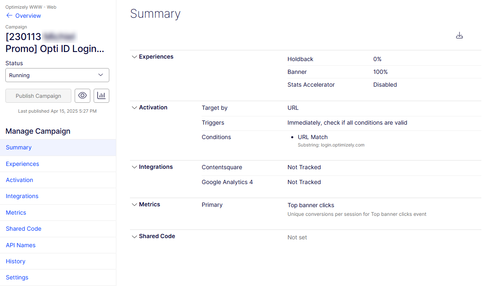The image size is (483, 286).
Task: Open the Settings sidebar item
Action: (x=58, y=277)
